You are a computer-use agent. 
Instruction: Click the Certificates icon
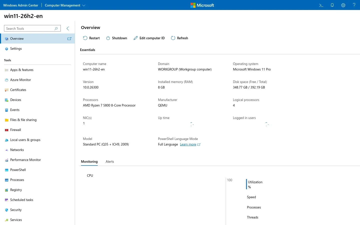coord(7,90)
